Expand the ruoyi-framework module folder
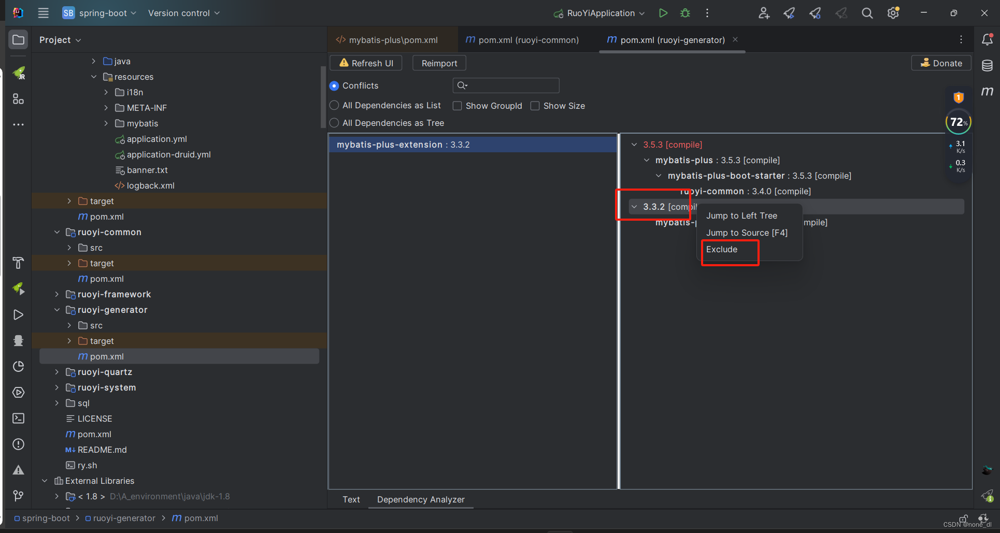The image size is (1000, 533). coord(57,294)
